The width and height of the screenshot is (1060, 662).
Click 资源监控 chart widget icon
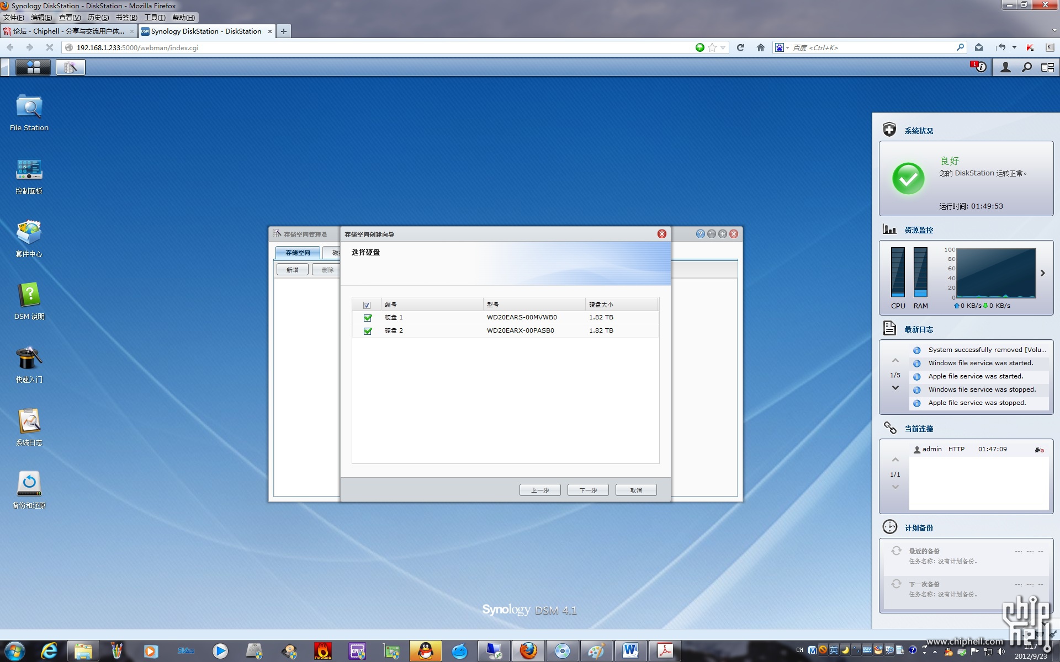pos(889,229)
